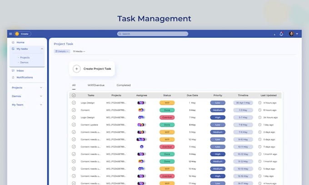Click the Create button in top bar
Viewport: 309px width, 185px height.
(22, 34)
